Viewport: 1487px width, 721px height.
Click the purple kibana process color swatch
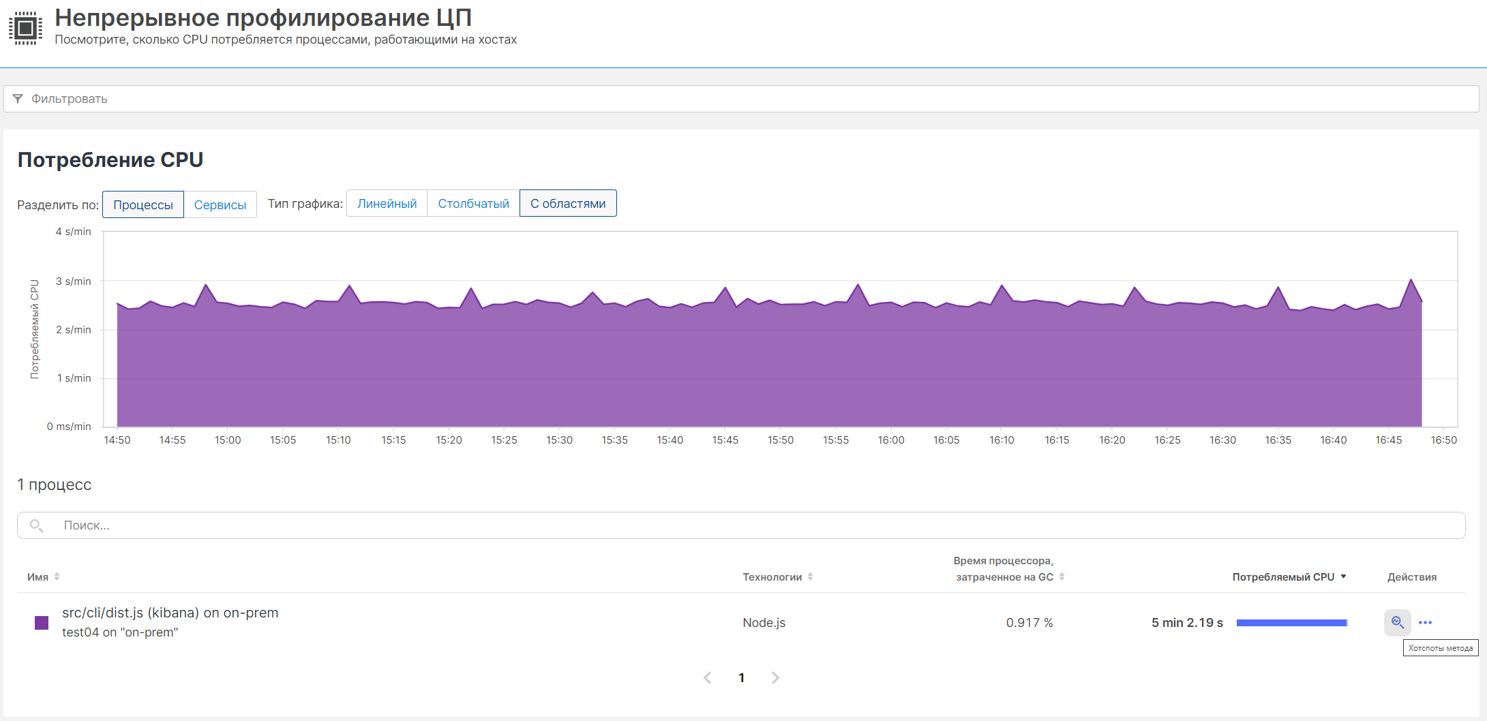[42, 622]
